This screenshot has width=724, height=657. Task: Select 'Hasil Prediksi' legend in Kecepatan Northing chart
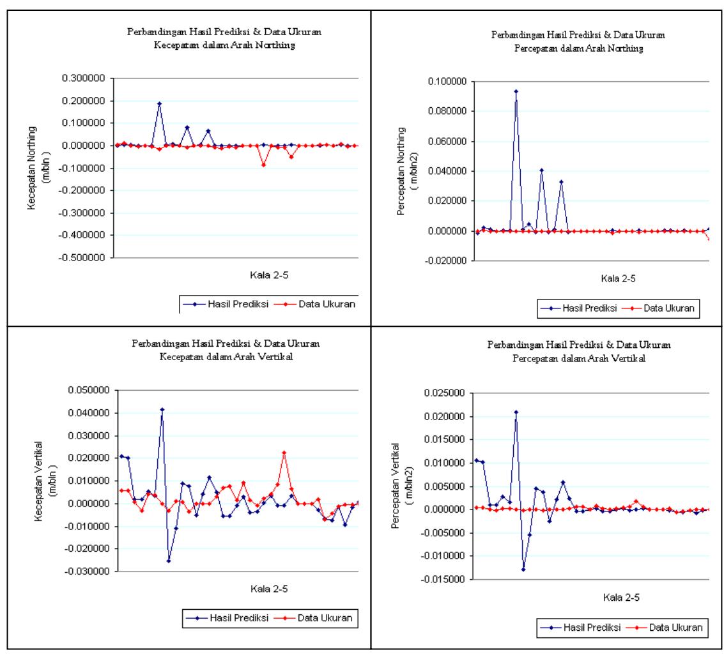[226, 304]
